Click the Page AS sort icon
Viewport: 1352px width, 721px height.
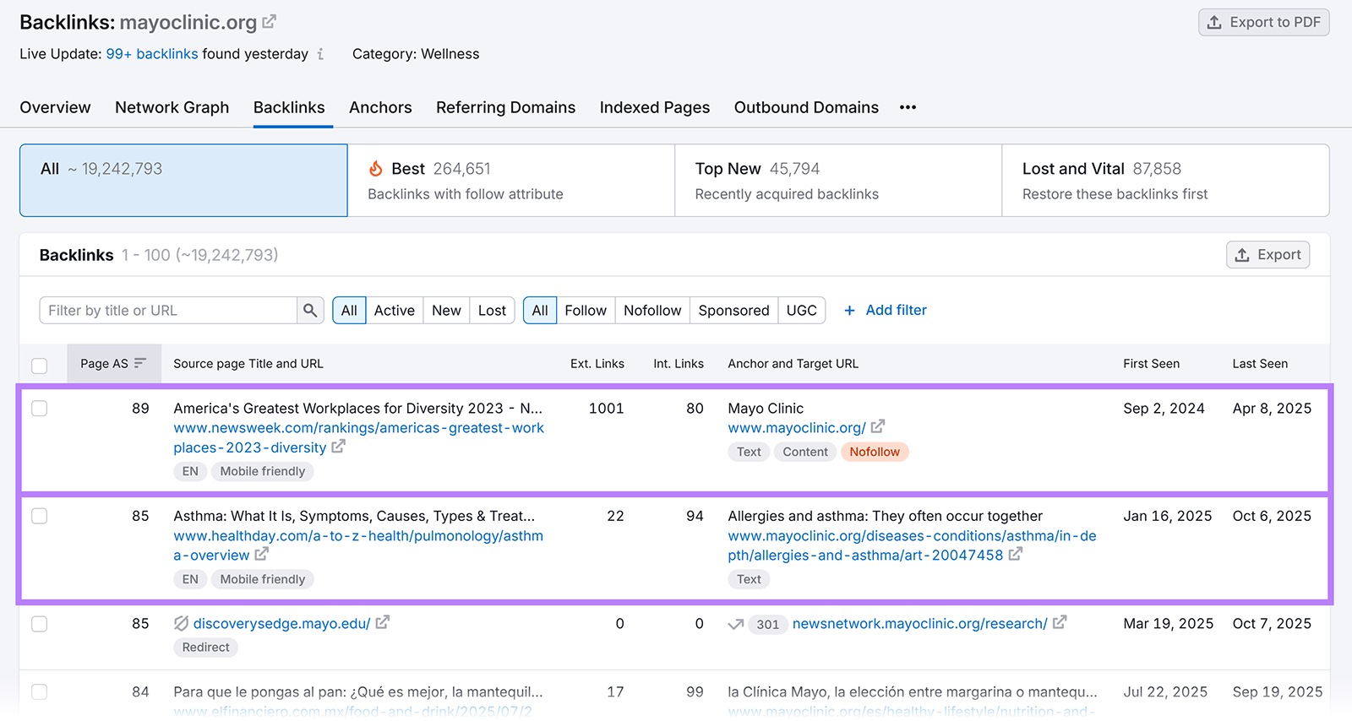(140, 363)
